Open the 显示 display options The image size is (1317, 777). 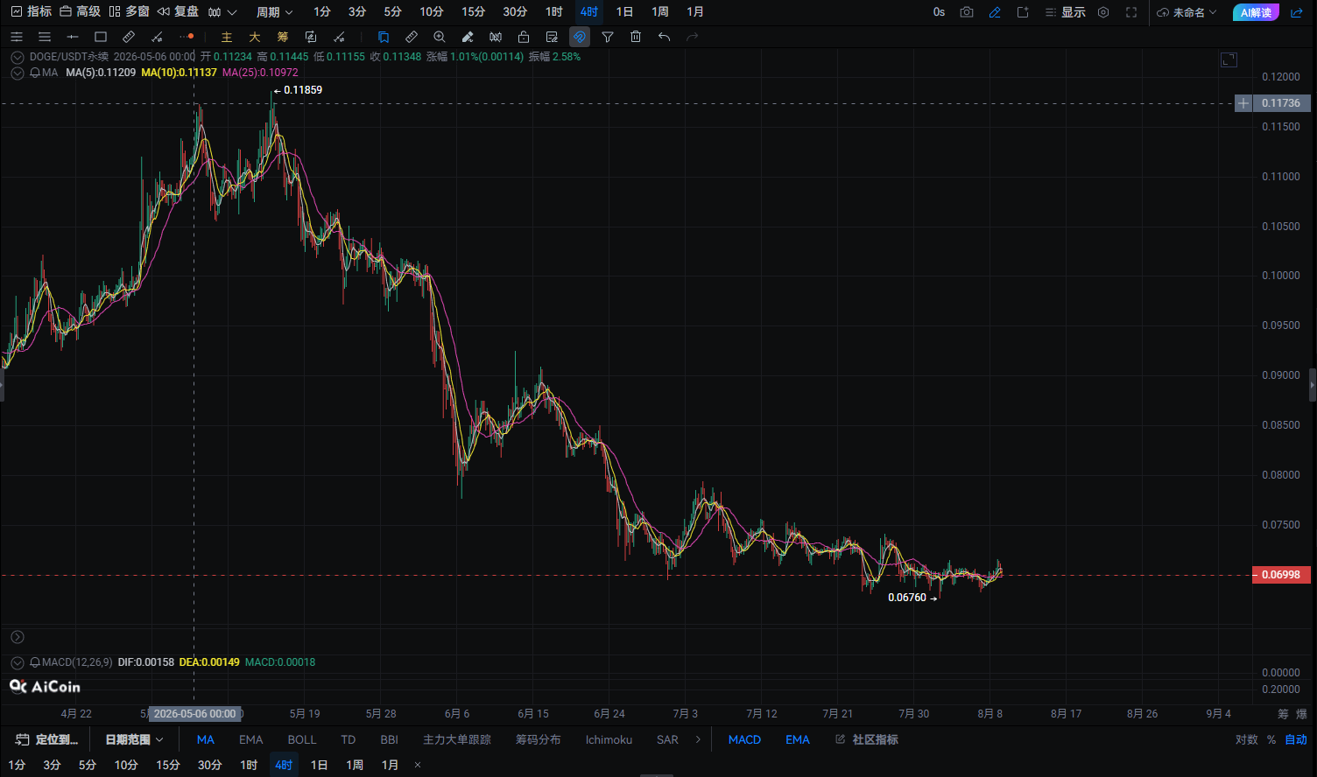[x=1065, y=12]
